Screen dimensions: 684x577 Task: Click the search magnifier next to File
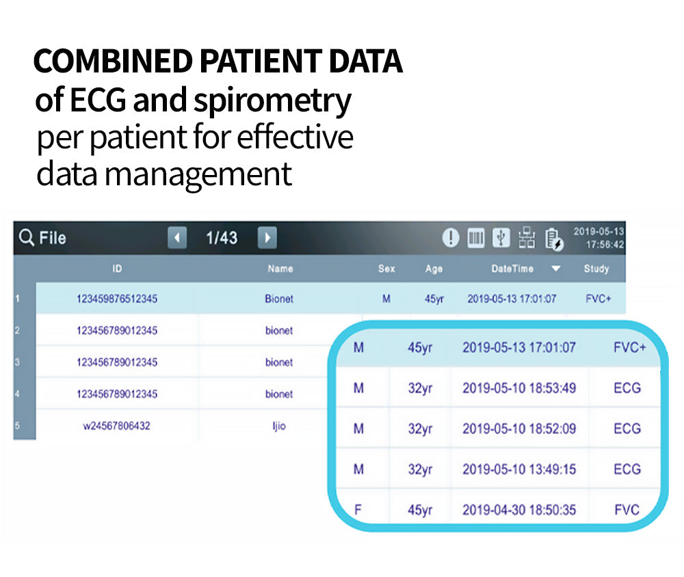point(26,237)
